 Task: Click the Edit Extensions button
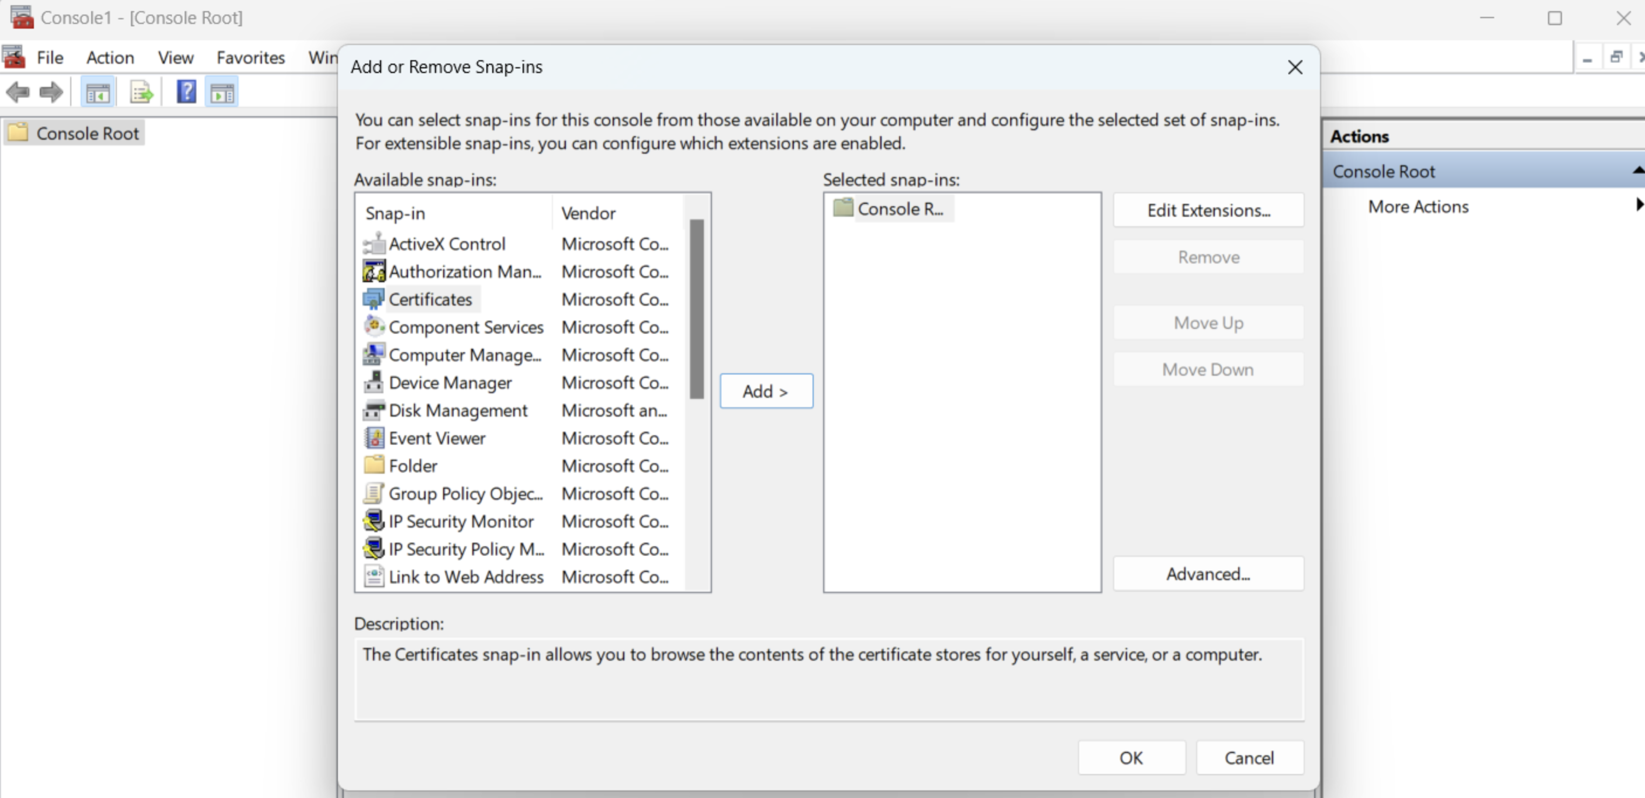[x=1208, y=211]
